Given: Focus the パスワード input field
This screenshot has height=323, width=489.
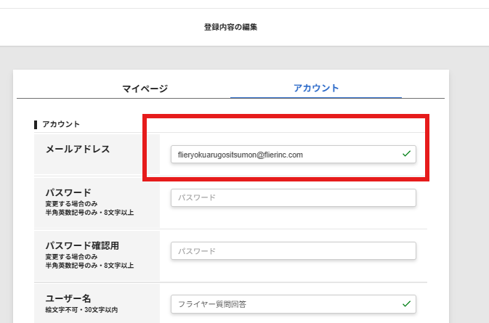Looking at the screenshot, I should pos(293,197).
